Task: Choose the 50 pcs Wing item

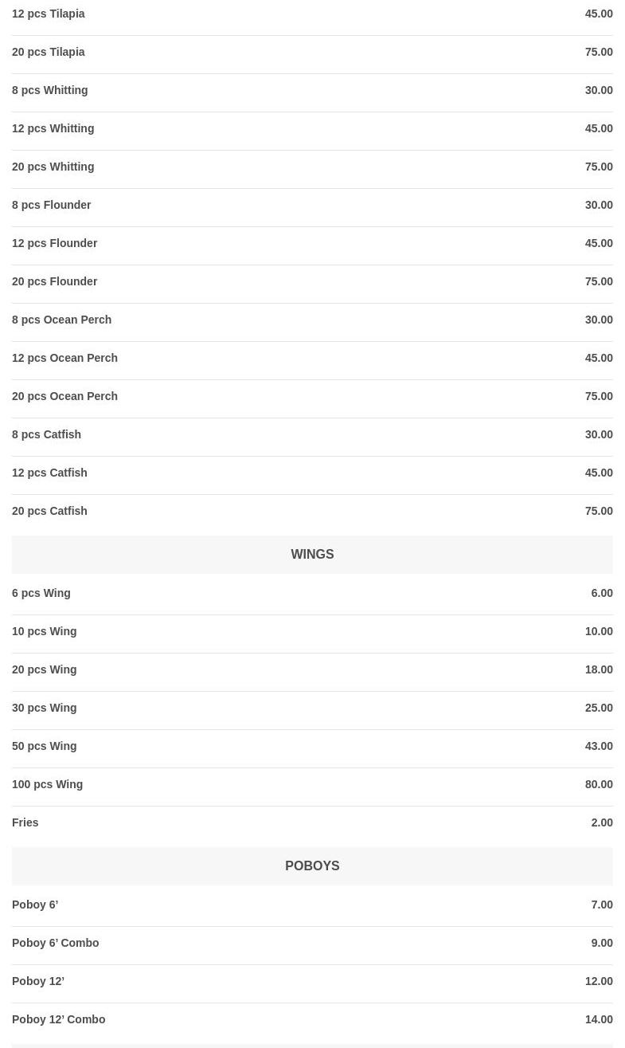Action: point(45,746)
